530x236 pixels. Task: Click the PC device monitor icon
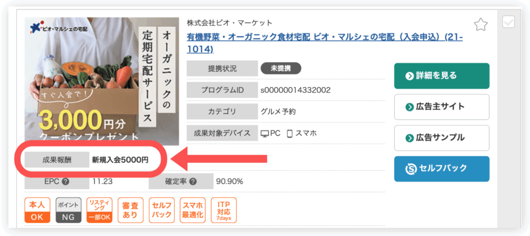265,133
